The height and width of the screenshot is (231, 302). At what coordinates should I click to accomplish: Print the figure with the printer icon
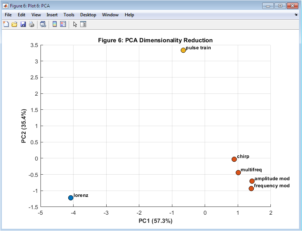32,24
